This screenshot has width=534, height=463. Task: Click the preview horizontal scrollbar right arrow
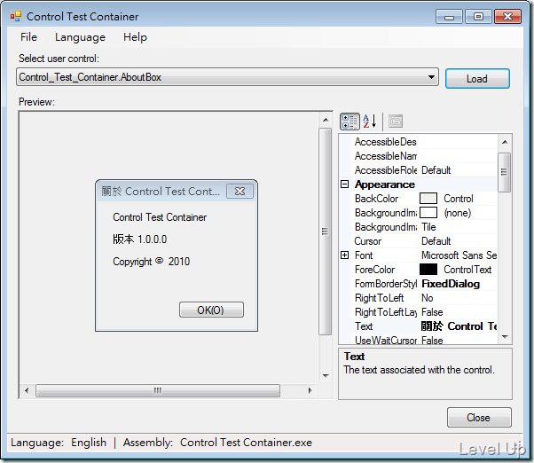click(x=310, y=390)
